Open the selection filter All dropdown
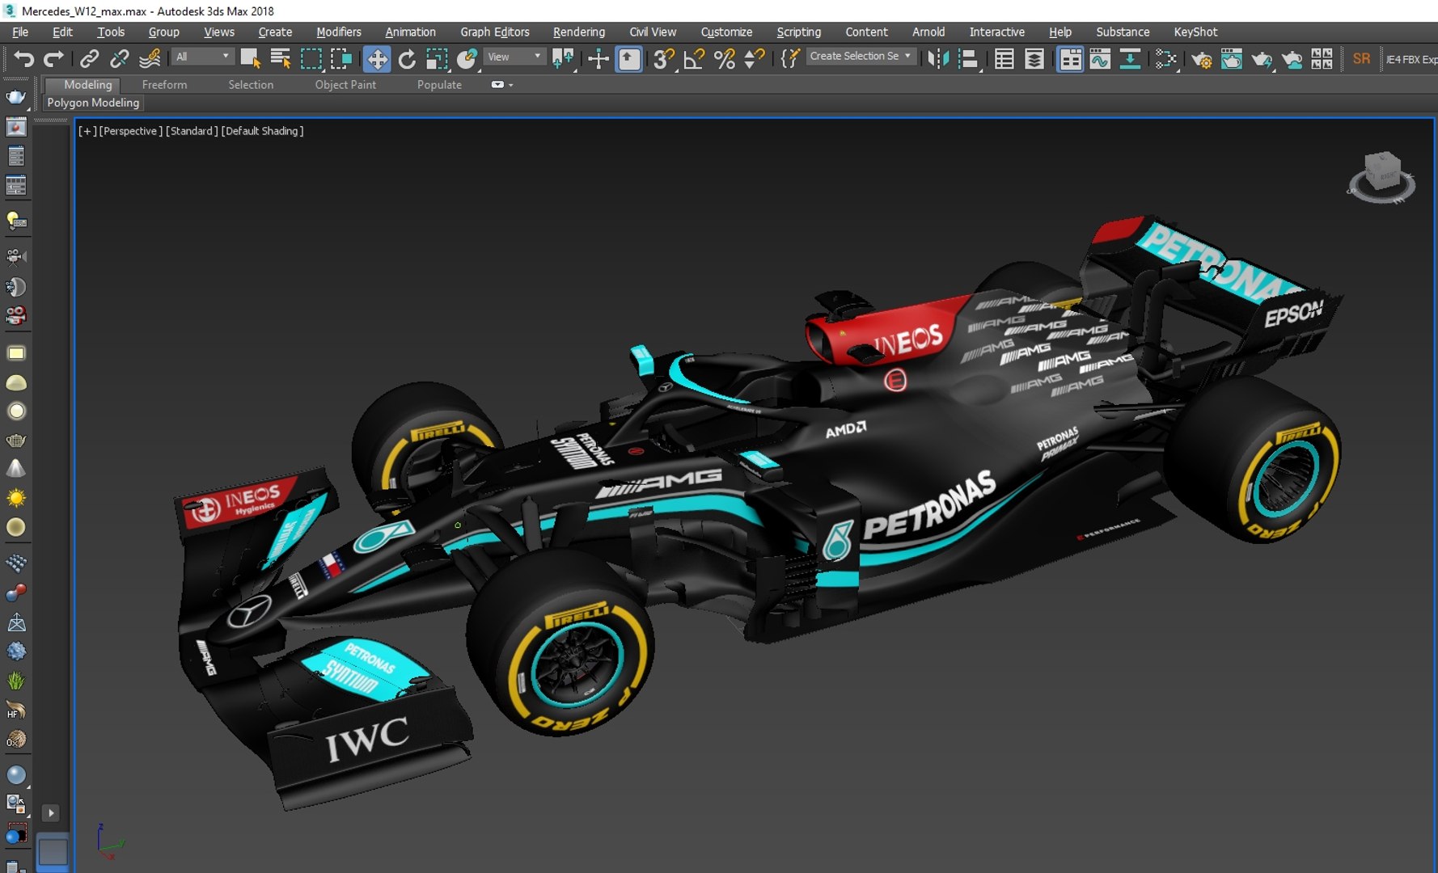Image resolution: width=1438 pixels, height=873 pixels. pyautogui.click(x=202, y=57)
